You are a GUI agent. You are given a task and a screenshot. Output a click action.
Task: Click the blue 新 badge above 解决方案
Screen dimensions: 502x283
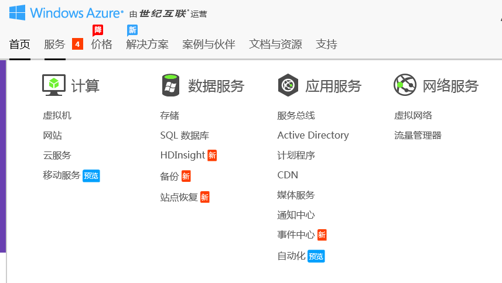(x=132, y=30)
